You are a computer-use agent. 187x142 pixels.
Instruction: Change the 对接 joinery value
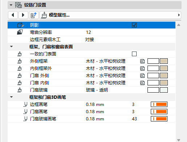pos(90,40)
